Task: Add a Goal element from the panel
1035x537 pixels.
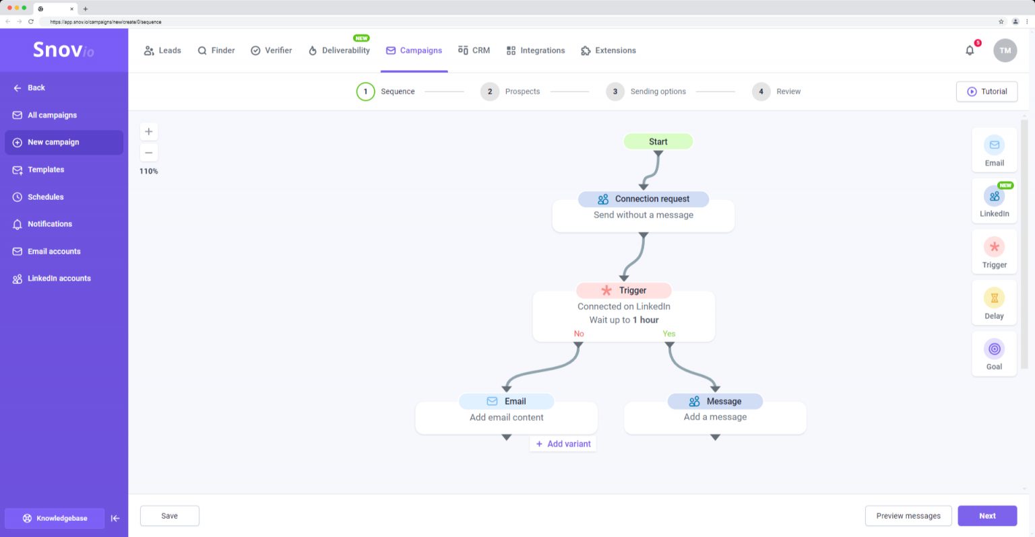Action: tap(994, 355)
